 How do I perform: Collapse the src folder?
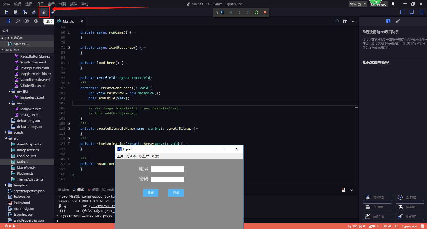[6, 138]
